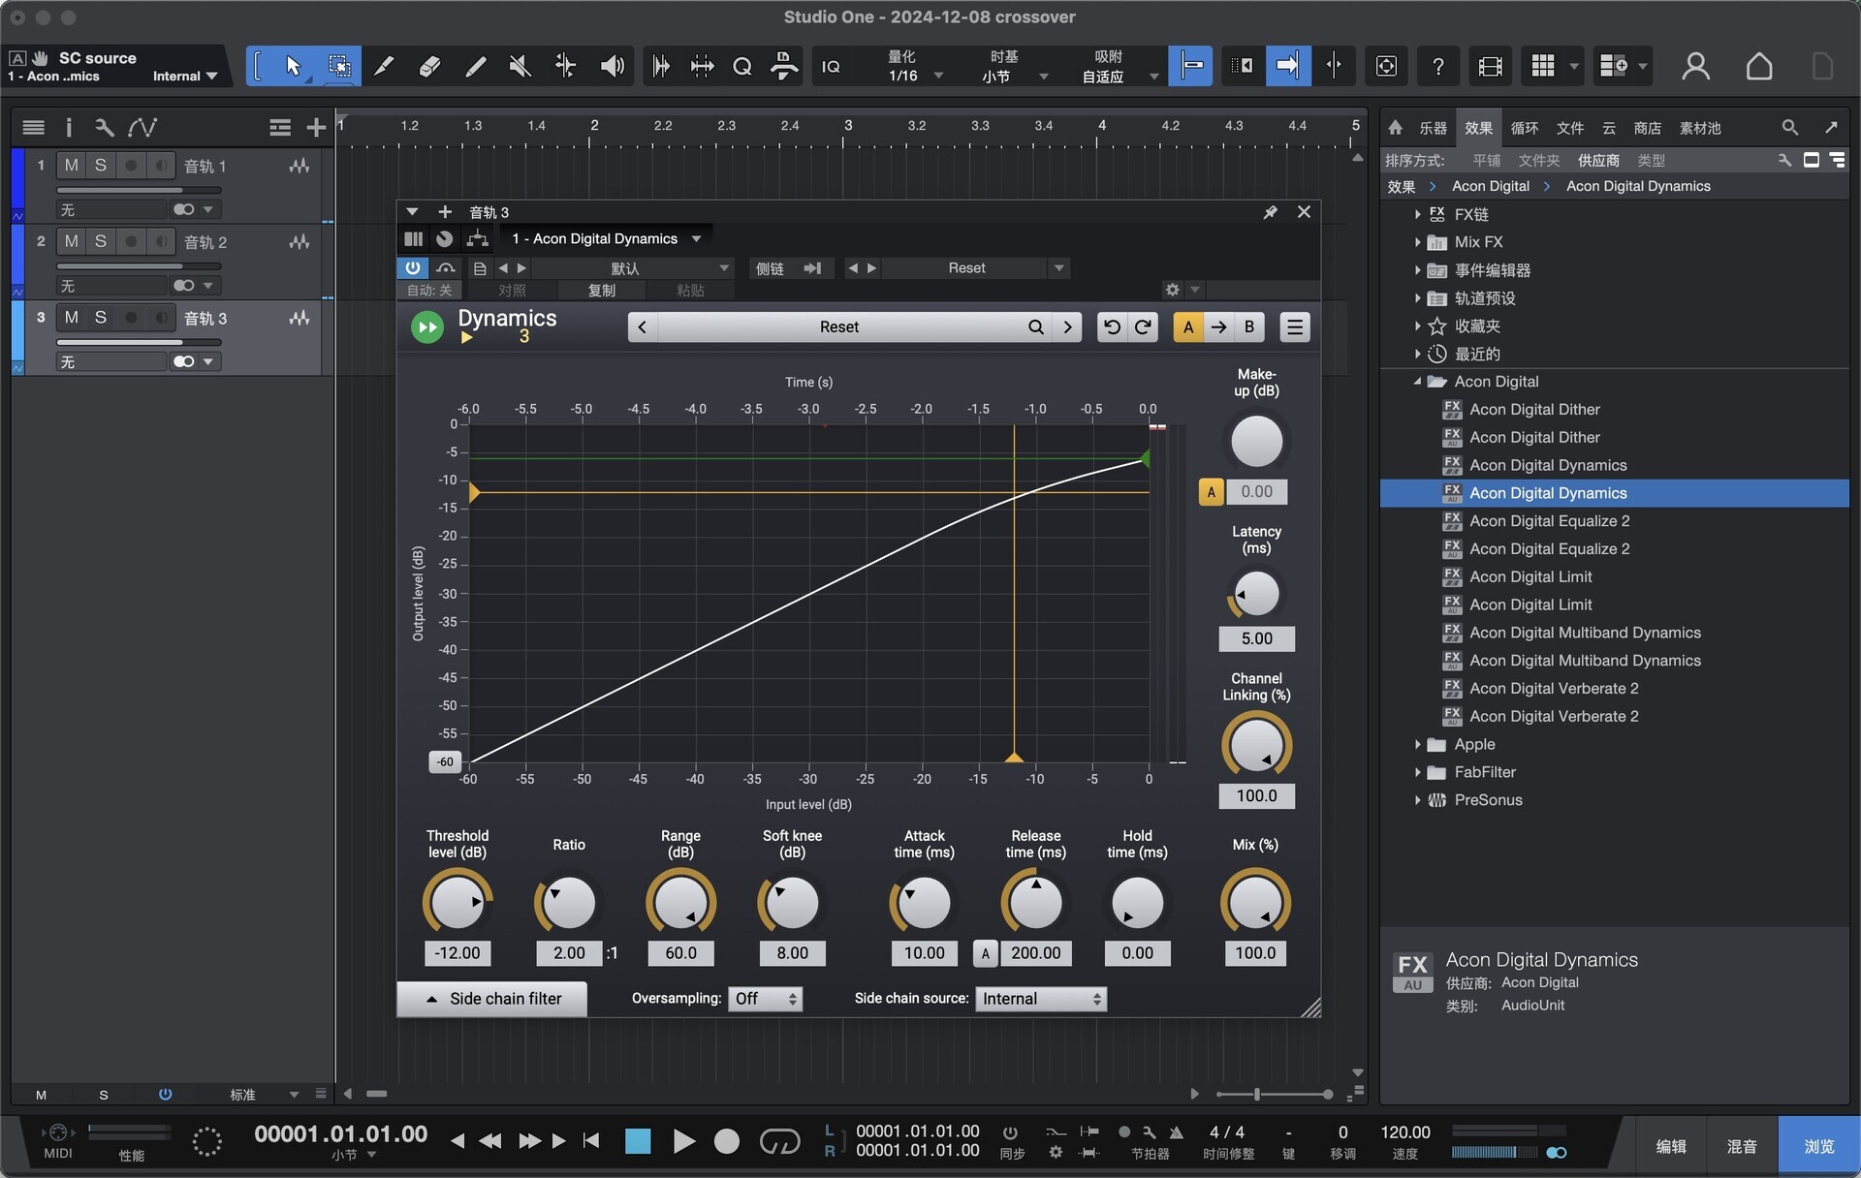This screenshot has height=1178, width=1861.
Task: Click the IQ quantize button
Action: point(831,66)
